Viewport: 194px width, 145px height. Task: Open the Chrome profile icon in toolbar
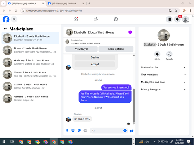(184, 10)
